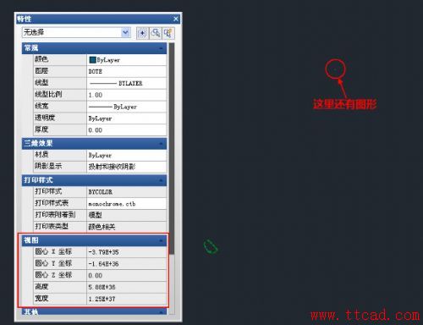Open the 无选择 object selection dropdown
The width and height of the screenshot is (423, 325).
[x=126, y=32]
